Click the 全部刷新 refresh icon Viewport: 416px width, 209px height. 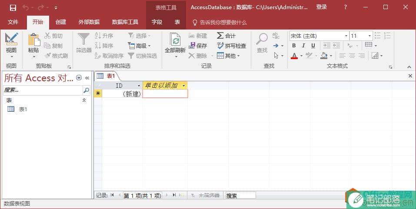coord(175,40)
